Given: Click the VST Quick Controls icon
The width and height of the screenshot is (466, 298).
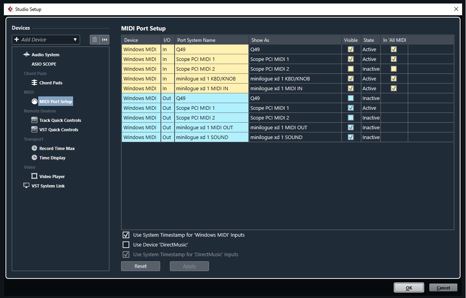Looking at the screenshot, I should click(x=34, y=130).
